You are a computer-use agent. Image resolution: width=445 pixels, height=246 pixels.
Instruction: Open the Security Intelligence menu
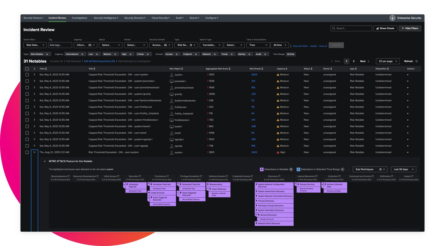106,18
